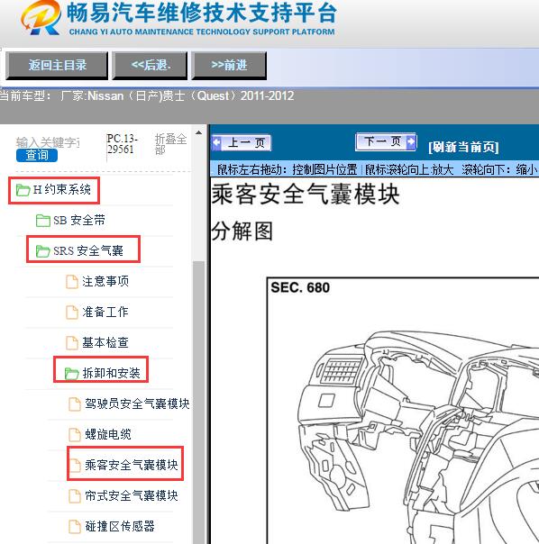Screen dimensions: 539x544
Task: Open the 准备工作 page
Action: 105,312
